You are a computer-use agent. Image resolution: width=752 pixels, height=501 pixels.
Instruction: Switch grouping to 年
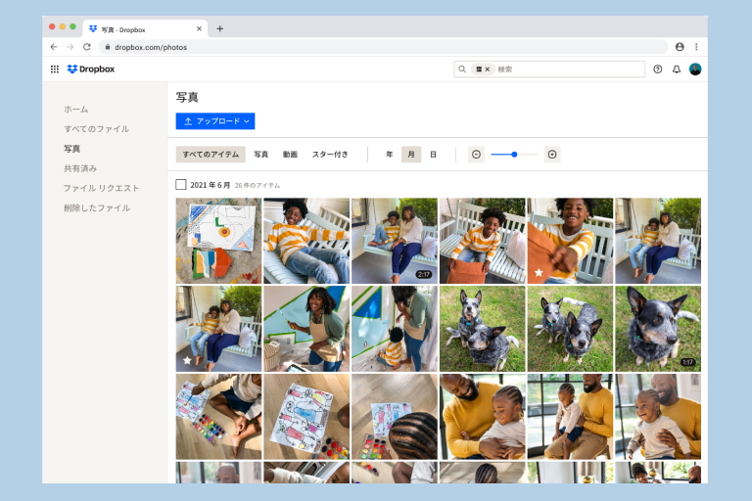click(390, 155)
